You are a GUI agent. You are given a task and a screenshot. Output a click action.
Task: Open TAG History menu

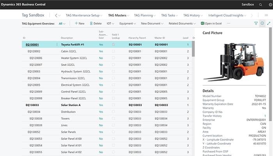[x=193, y=15]
